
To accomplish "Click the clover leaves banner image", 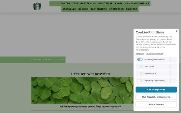I will click(82, 90).
